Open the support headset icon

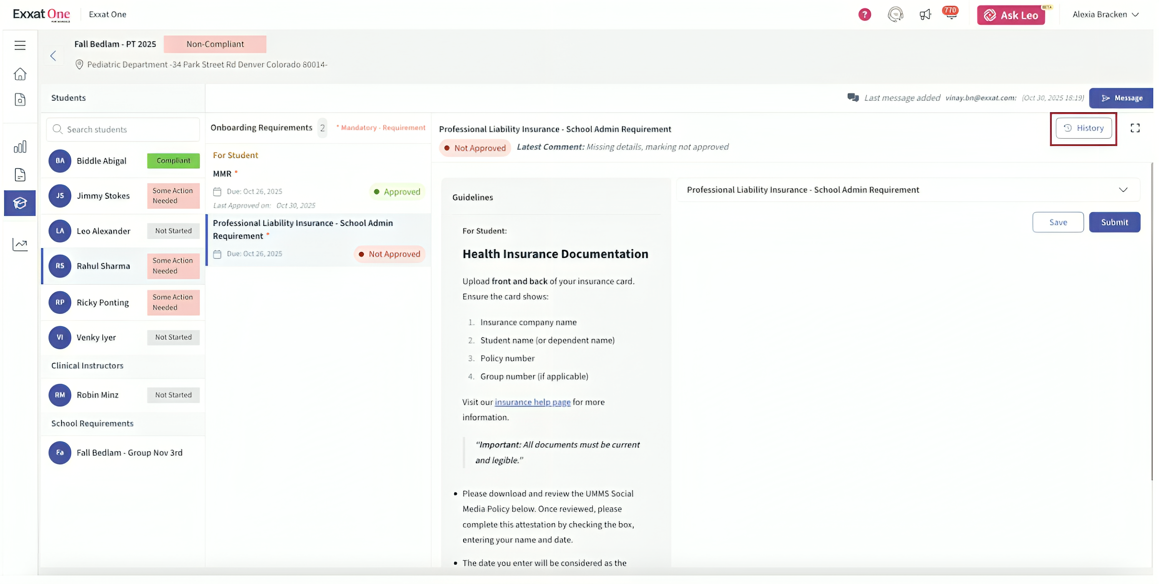coord(895,15)
